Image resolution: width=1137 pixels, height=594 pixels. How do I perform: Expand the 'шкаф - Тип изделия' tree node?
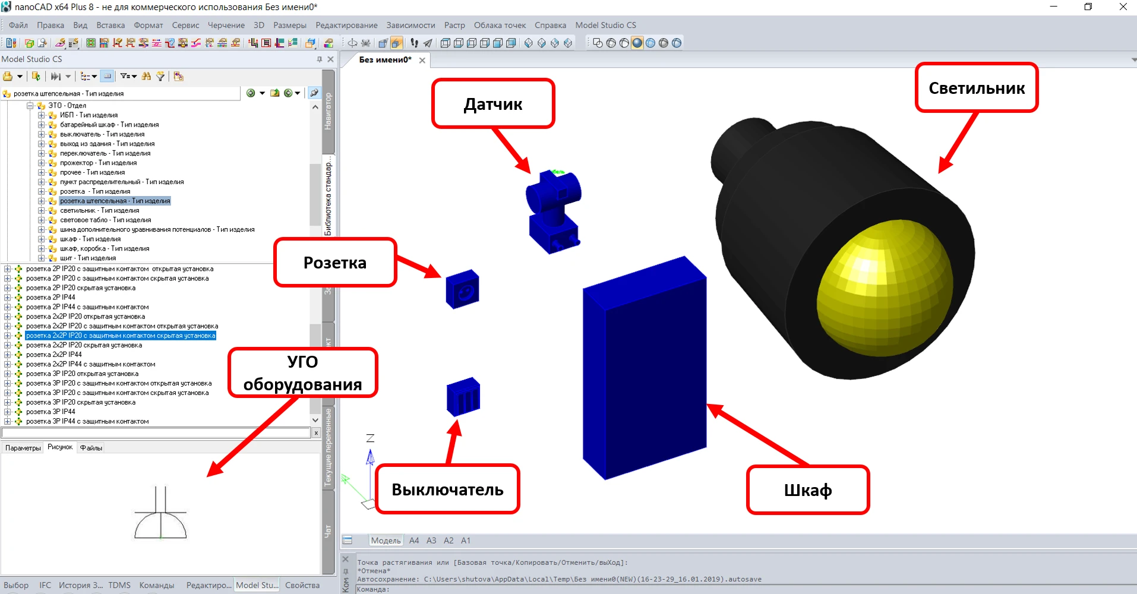(42, 239)
